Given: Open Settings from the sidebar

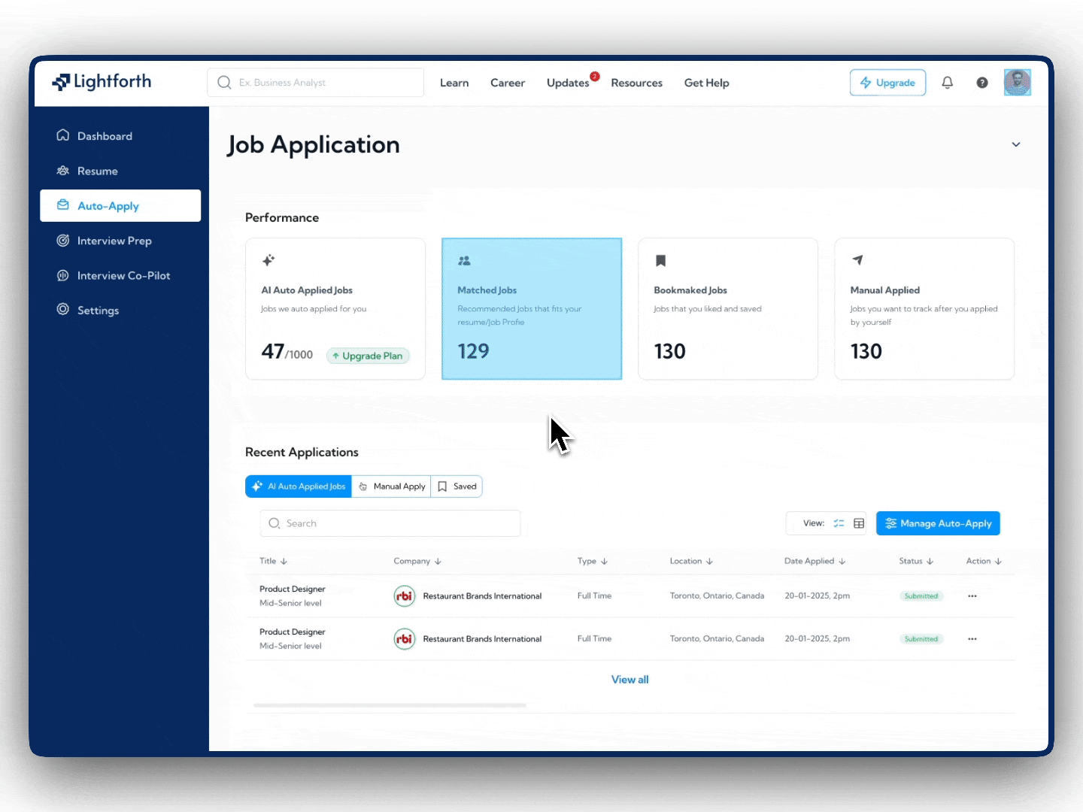Looking at the screenshot, I should (98, 310).
